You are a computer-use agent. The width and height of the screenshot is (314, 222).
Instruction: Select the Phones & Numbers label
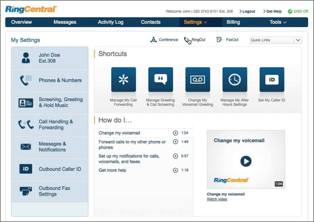coord(60,80)
